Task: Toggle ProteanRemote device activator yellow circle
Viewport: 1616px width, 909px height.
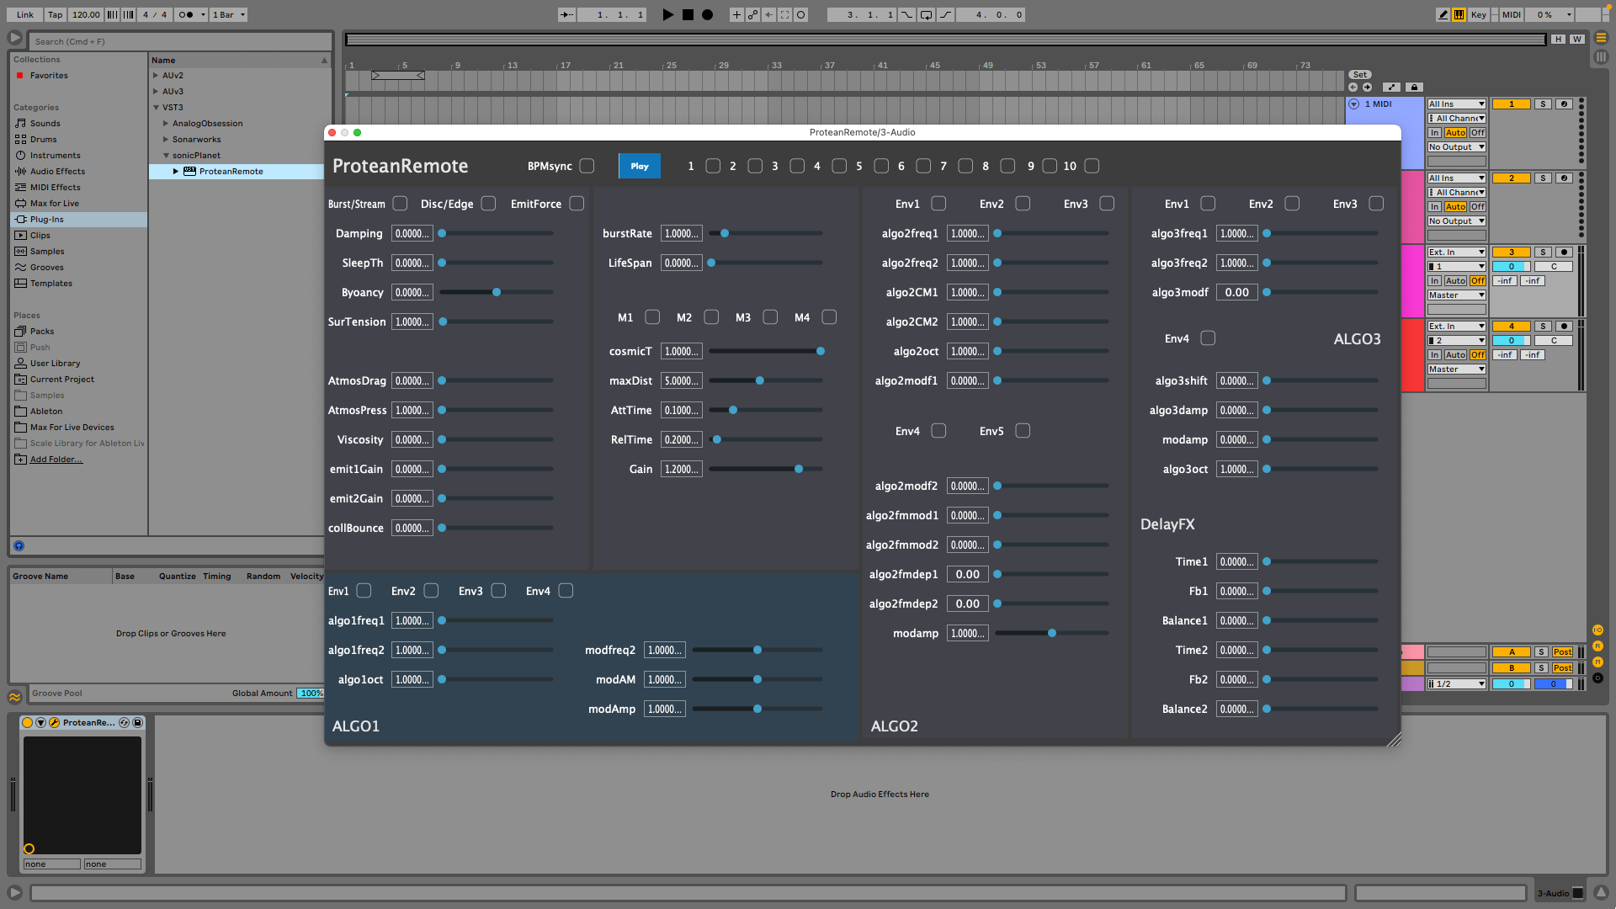Action: (28, 723)
